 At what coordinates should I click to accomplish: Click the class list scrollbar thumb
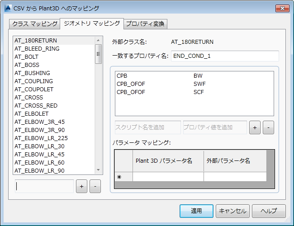pyautogui.click(x=98, y=54)
